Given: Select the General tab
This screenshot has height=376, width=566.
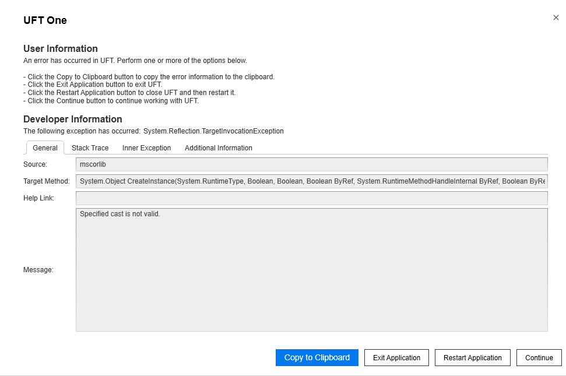Looking at the screenshot, I should click(45, 148).
